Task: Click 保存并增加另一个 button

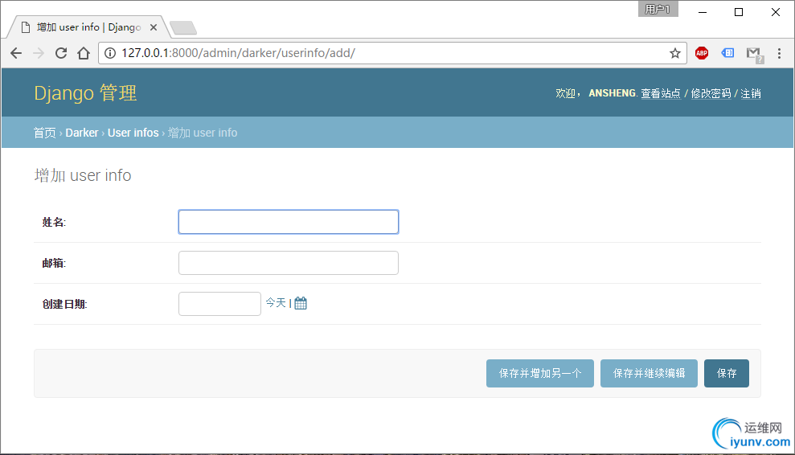Action: 540,373
